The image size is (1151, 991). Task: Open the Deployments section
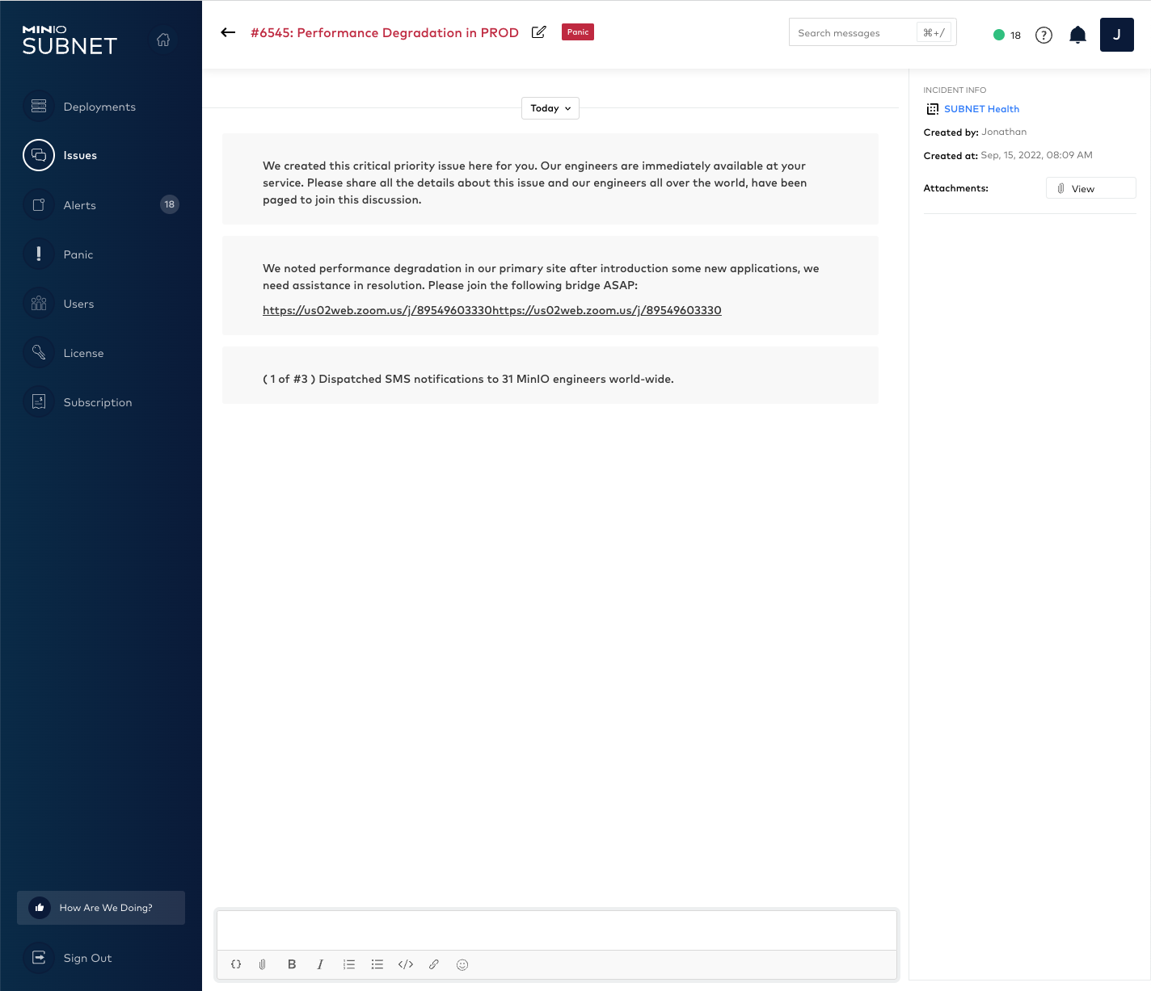click(99, 107)
